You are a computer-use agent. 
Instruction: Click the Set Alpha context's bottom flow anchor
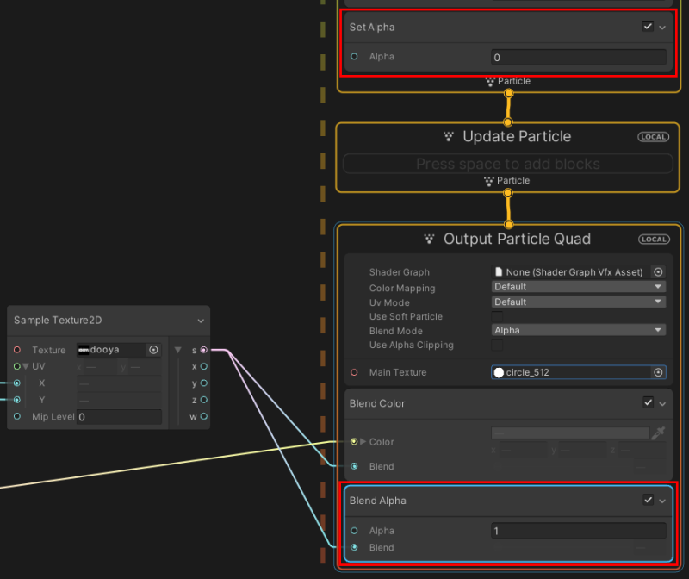click(508, 93)
